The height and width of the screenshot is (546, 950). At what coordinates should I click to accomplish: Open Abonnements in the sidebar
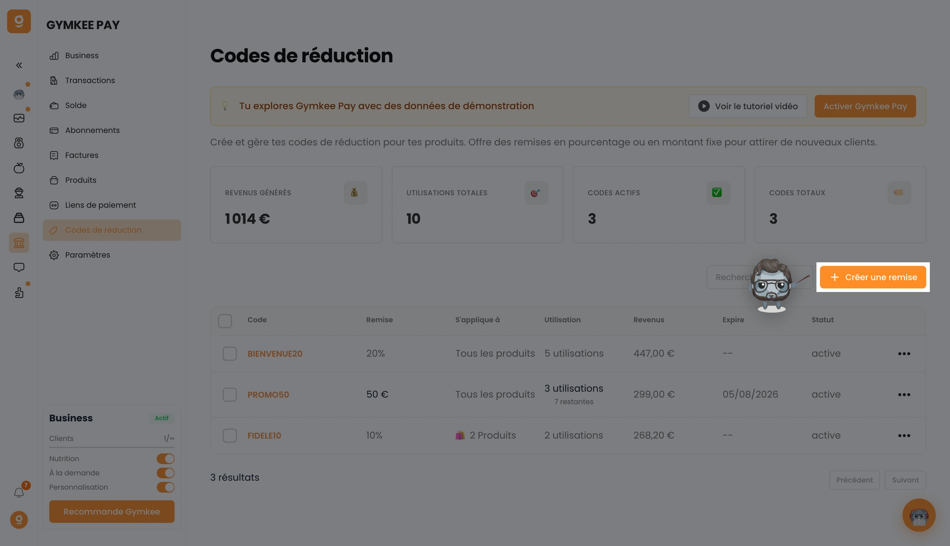coord(112,131)
